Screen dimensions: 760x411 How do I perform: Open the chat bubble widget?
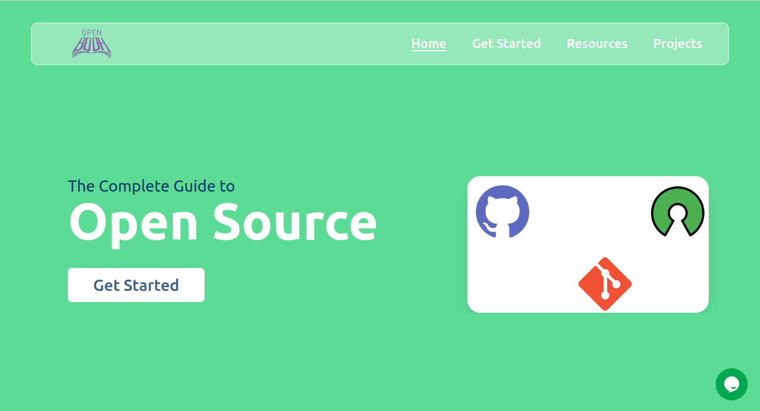click(732, 384)
